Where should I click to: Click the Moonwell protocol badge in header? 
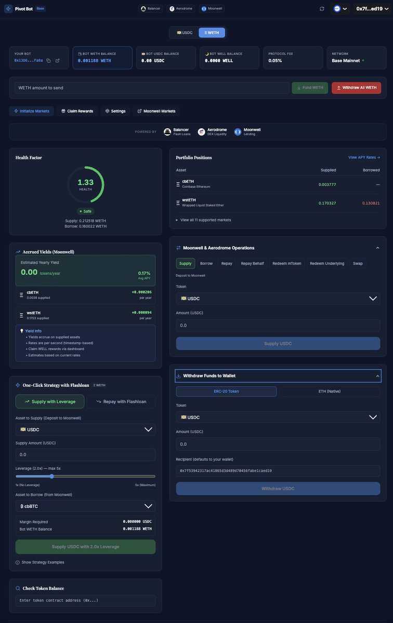pyautogui.click(x=212, y=9)
